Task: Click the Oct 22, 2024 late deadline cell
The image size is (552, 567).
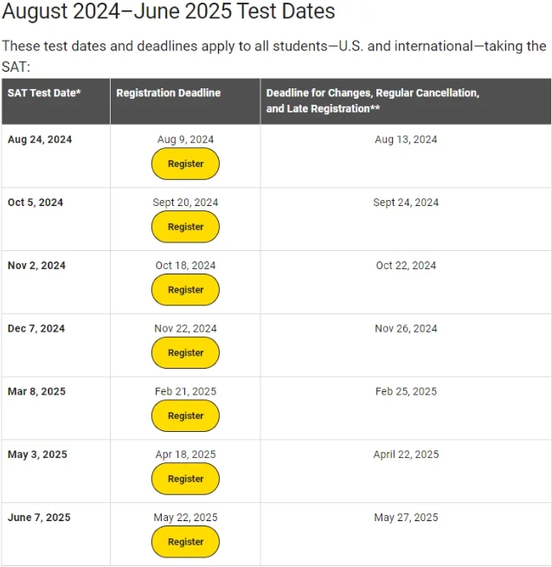Action: (x=406, y=266)
